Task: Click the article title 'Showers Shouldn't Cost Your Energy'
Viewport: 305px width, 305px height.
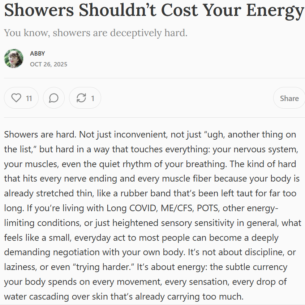Action: 154,11
